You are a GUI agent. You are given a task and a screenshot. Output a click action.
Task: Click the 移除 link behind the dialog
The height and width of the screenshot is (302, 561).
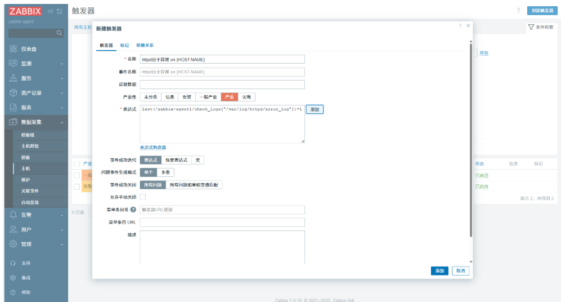(484, 52)
